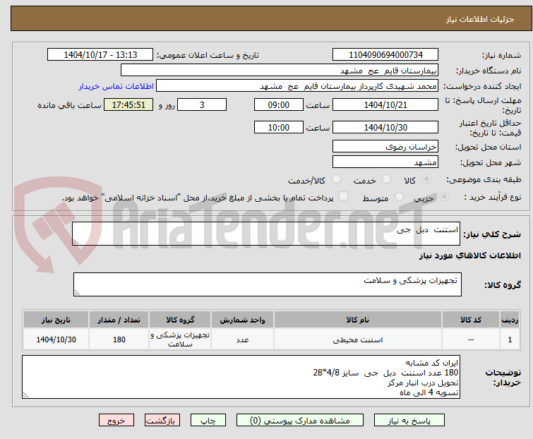Select the کالا/خدمت radio button

coord(336,179)
